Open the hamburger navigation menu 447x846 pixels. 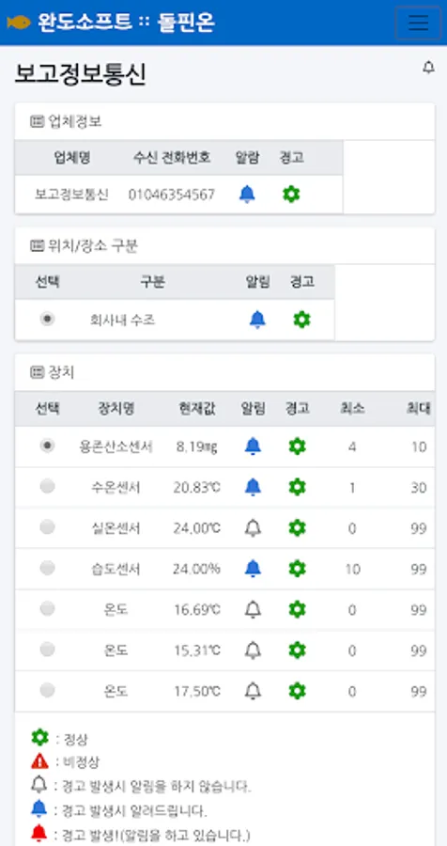(418, 23)
